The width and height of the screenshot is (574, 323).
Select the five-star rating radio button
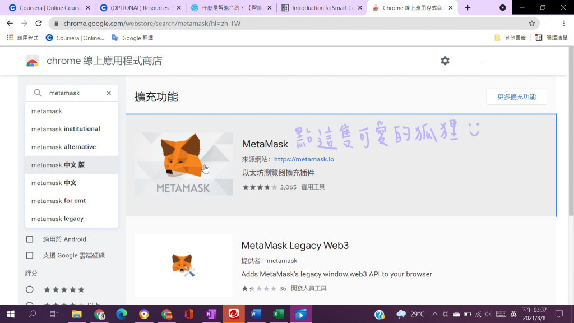pos(30,290)
